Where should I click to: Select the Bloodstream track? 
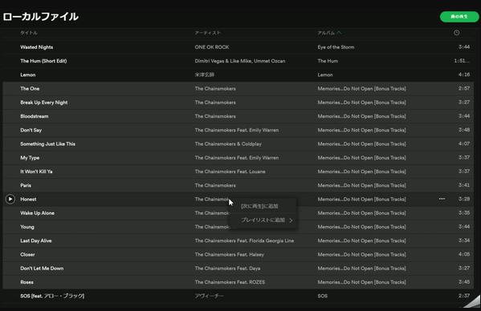click(x=35, y=116)
